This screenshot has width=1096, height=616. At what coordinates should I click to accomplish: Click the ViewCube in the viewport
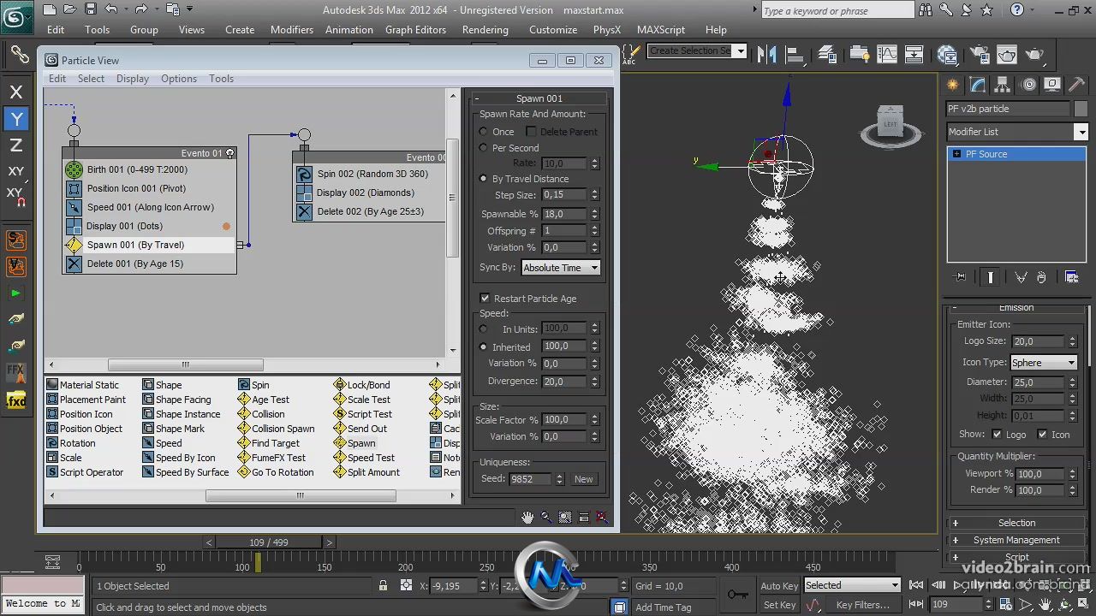point(890,126)
